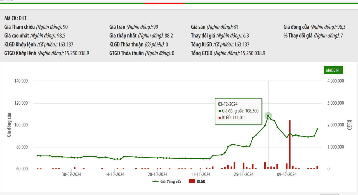The width and height of the screenshot is (358, 195).
Task: Click the 25-11-2024 date axis label
Action: coord(244,174)
